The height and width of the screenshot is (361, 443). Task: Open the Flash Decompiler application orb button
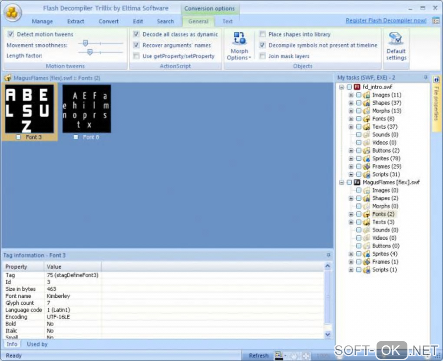[x=13, y=13]
